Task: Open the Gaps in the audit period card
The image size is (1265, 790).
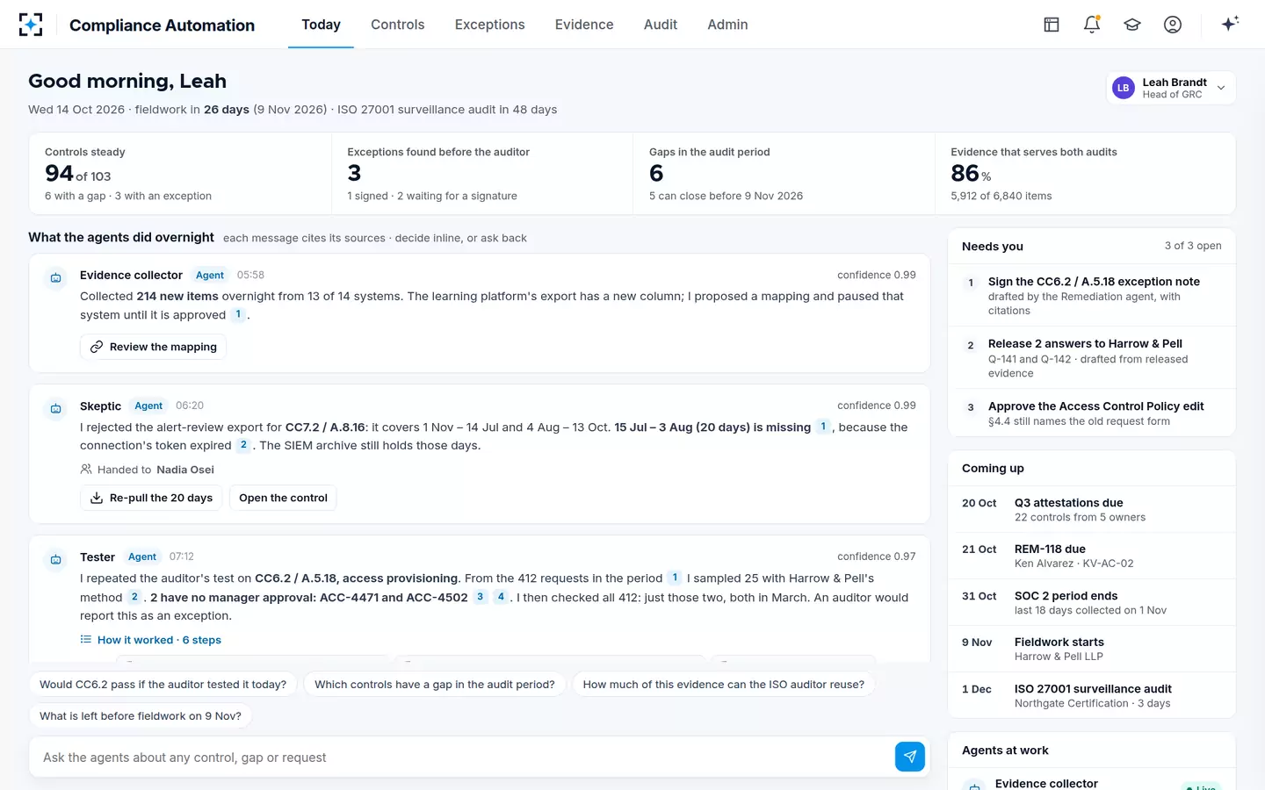Action: [784, 174]
